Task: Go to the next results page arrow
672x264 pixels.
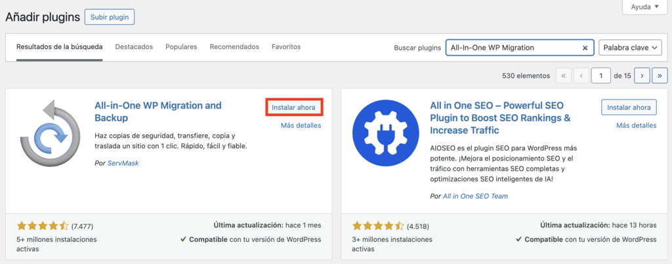Action: [642, 76]
